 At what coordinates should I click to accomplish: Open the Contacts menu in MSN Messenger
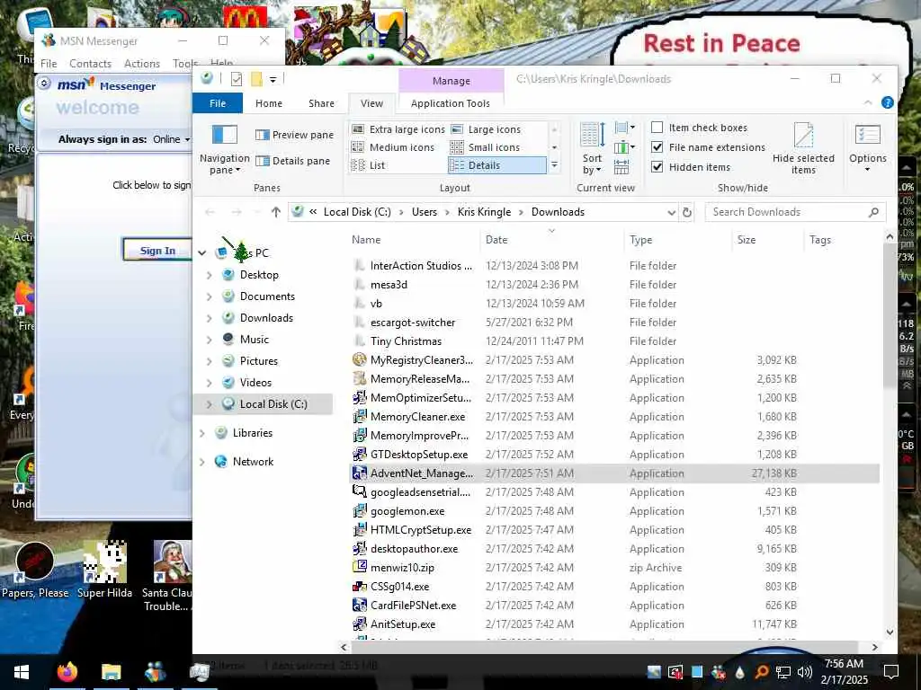pyautogui.click(x=91, y=64)
